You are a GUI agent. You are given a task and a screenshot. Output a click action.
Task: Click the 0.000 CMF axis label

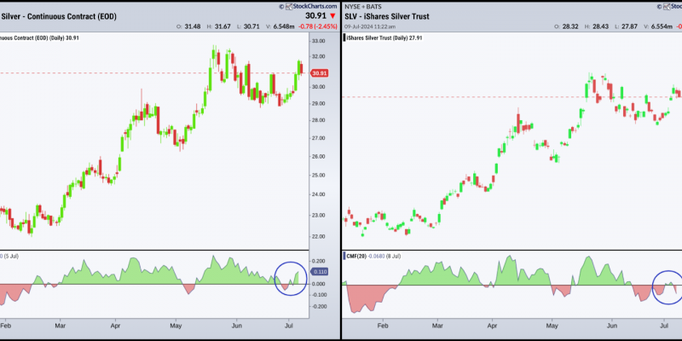tap(319, 284)
